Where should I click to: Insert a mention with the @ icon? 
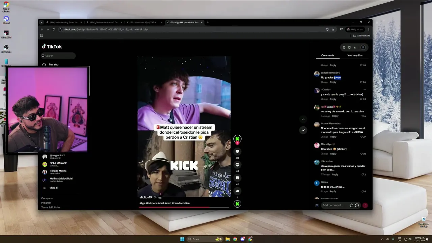(351, 205)
